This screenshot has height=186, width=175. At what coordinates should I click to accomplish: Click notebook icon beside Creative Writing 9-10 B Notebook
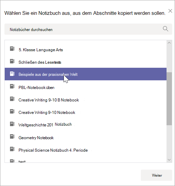point(12,99)
